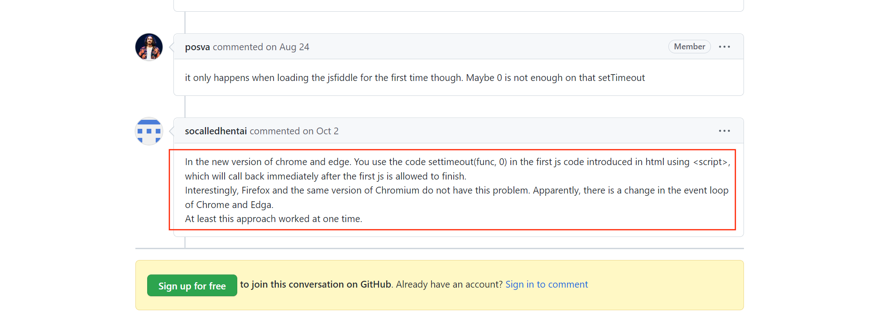
Task: Click the 'Already have an account?' text
Action: point(449,284)
